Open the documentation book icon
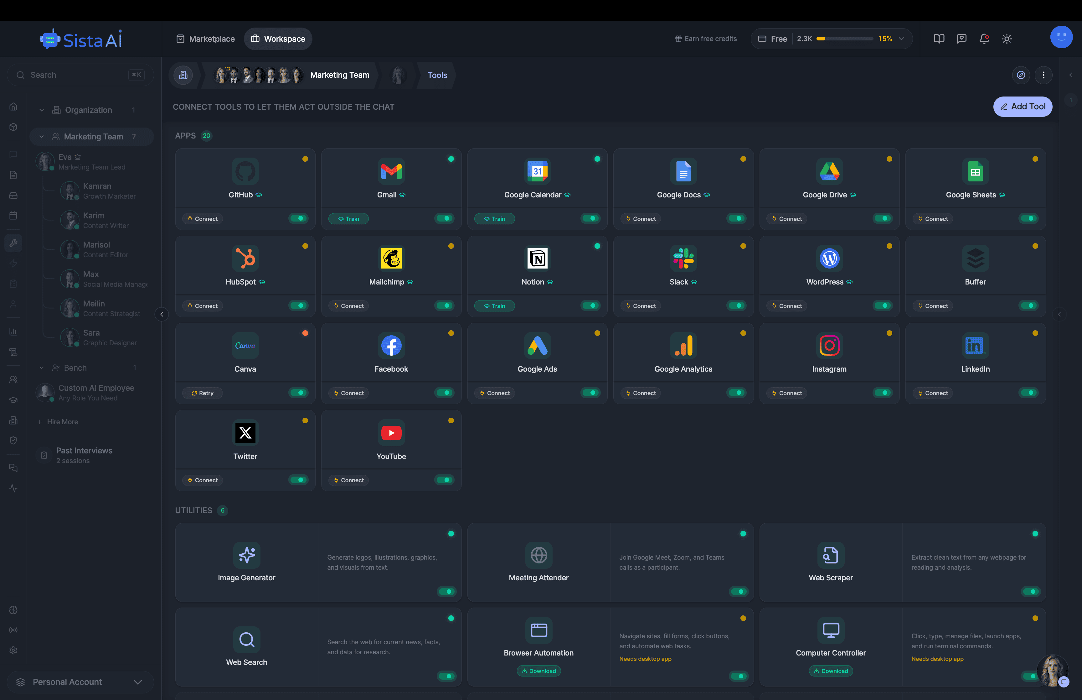Viewport: 1082px width, 700px height. click(939, 39)
